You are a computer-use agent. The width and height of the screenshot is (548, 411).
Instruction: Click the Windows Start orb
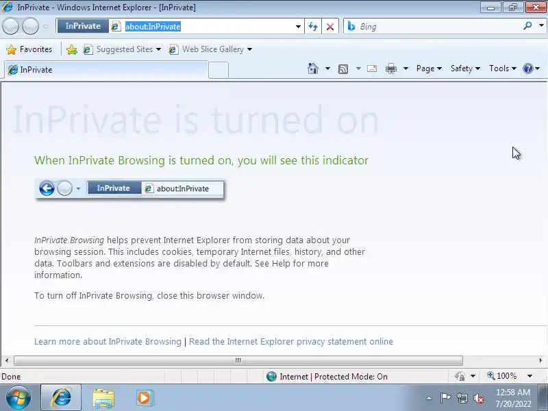pyautogui.click(x=18, y=398)
